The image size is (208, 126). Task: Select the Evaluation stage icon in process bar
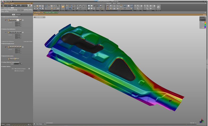click(x=30, y=6)
